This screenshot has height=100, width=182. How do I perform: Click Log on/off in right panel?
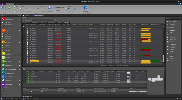coord(172,24)
